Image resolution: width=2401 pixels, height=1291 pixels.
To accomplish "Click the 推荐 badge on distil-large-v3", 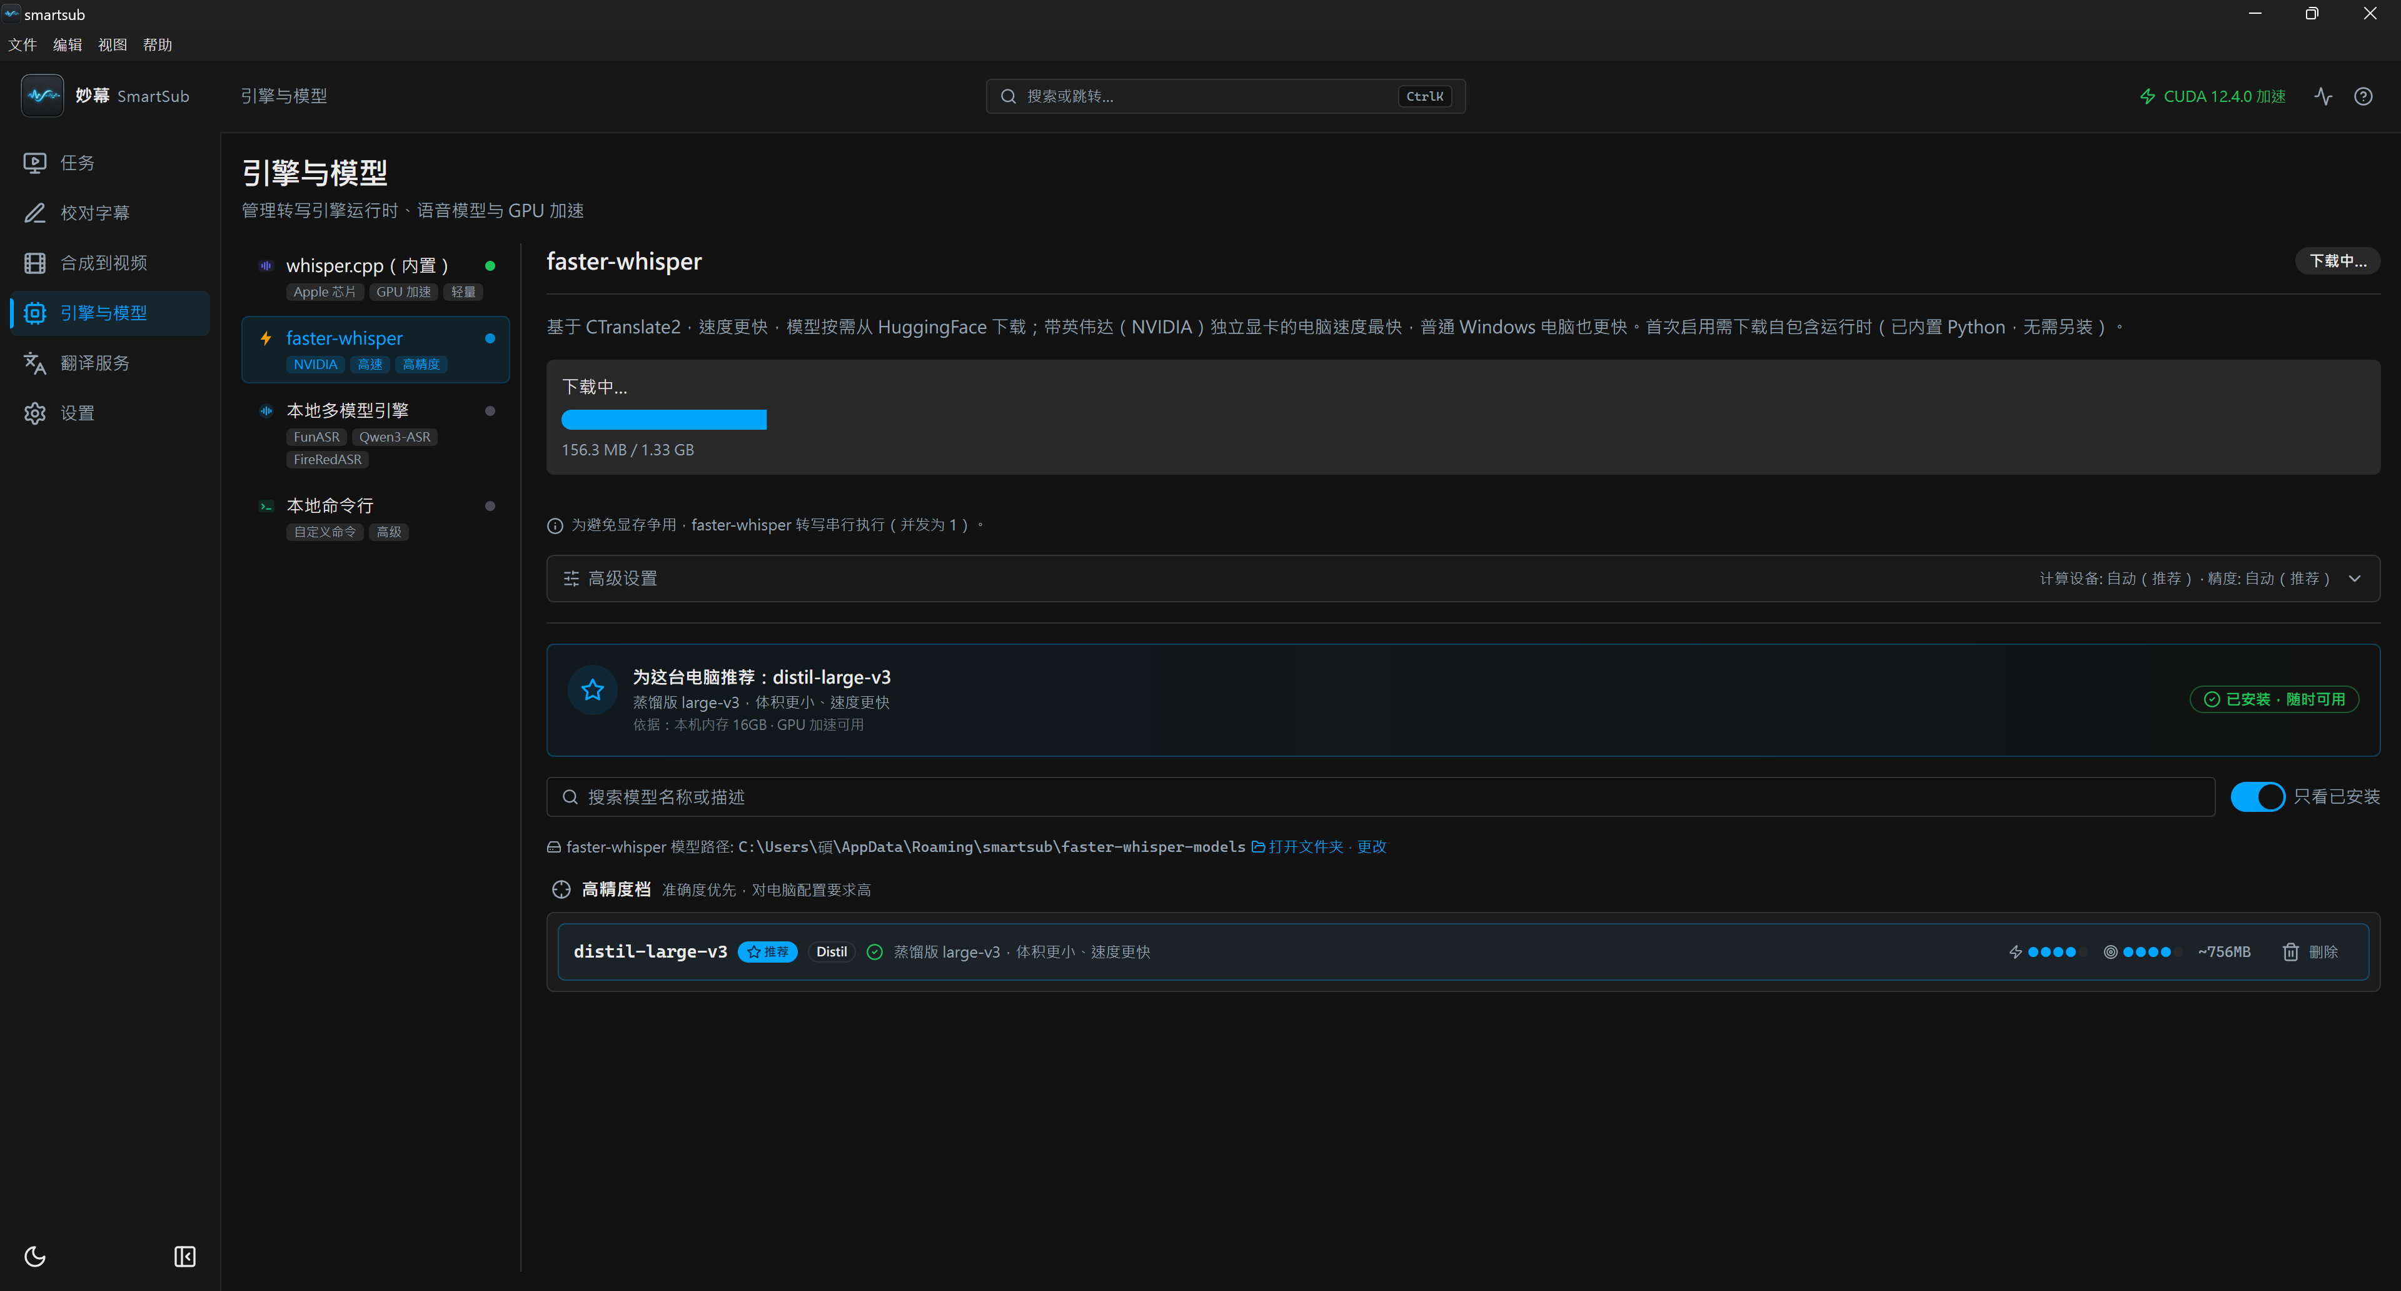I will click(767, 952).
